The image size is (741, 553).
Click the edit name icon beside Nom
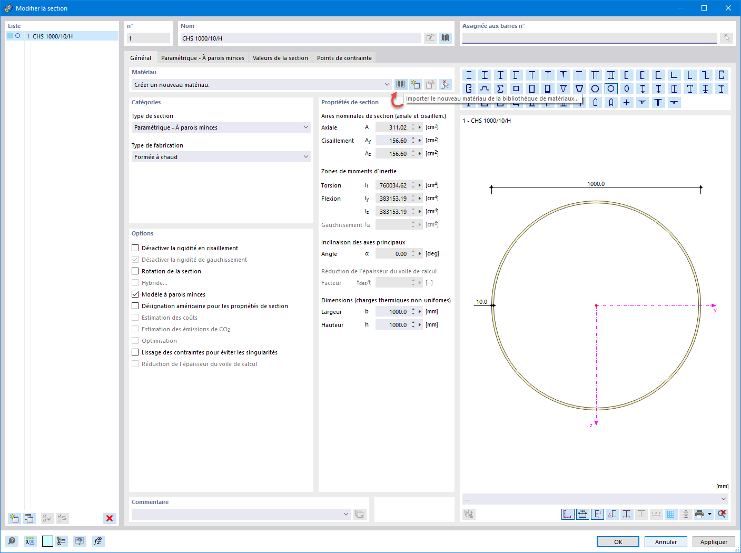(430, 38)
